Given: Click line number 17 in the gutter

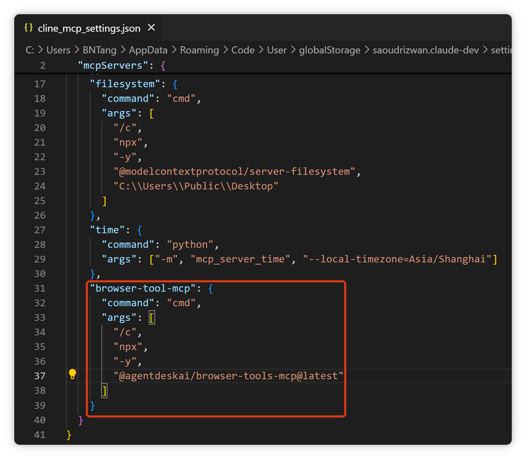Looking at the screenshot, I should (x=40, y=84).
